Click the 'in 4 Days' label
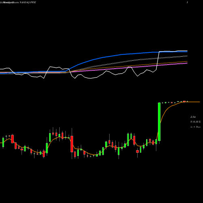Image resolution: width=203 pixels, height=203 pixels. pyautogui.click(x=195, y=127)
